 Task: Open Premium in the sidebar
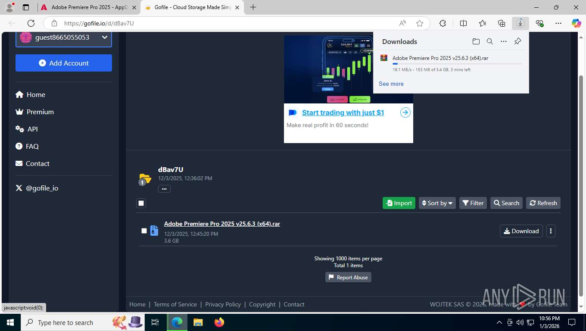pyautogui.click(x=34, y=112)
